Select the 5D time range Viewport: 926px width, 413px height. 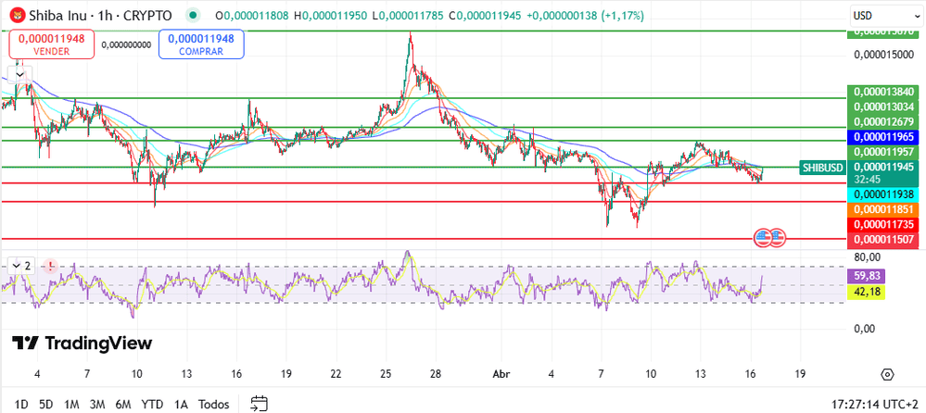(x=46, y=404)
